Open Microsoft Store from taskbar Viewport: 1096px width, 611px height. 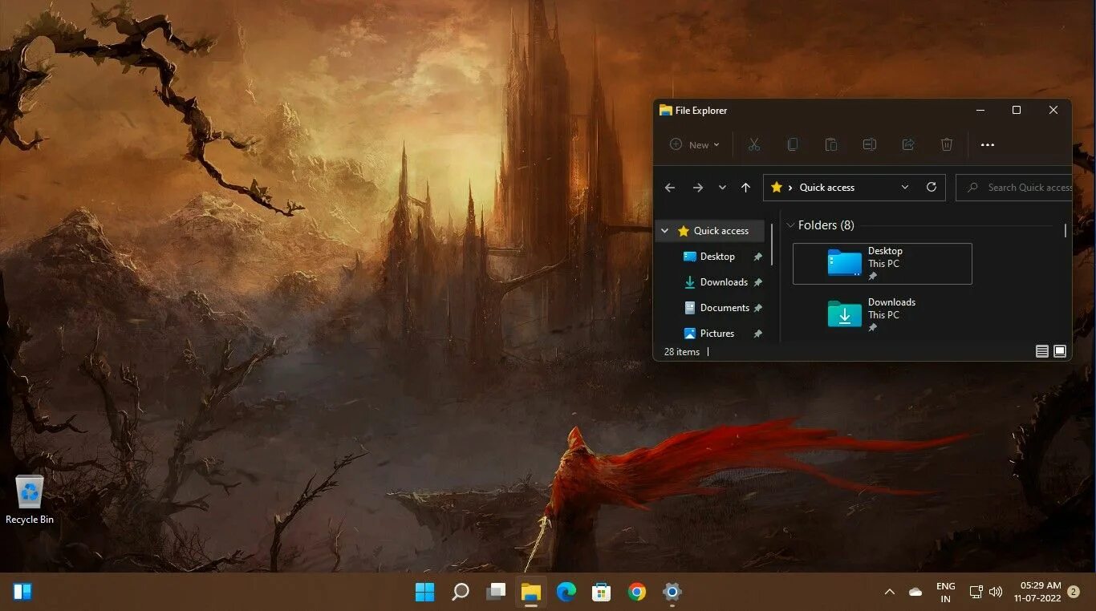pyautogui.click(x=602, y=592)
